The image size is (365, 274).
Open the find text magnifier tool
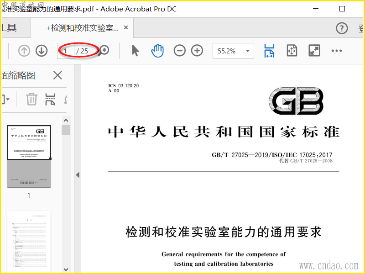(x=104, y=50)
